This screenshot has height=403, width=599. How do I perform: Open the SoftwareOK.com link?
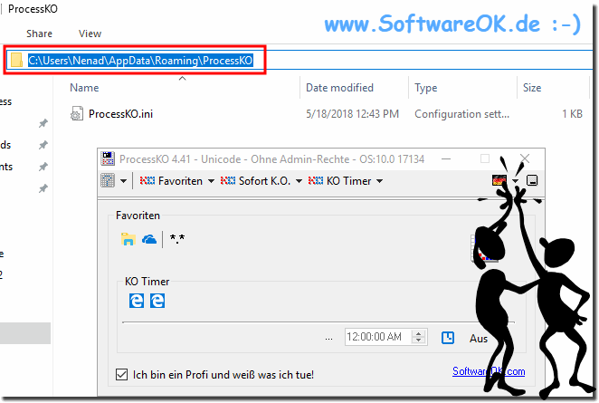[x=489, y=371]
